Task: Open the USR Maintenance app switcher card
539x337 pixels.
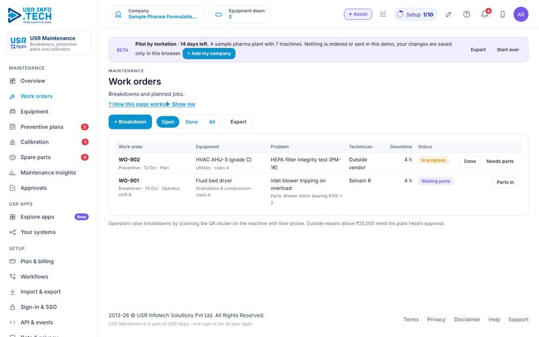Action: tap(49, 43)
